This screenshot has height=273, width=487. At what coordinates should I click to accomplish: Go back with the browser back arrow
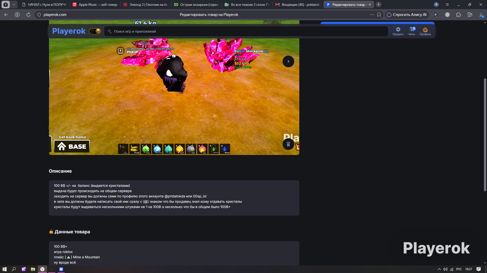click(6, 15)
